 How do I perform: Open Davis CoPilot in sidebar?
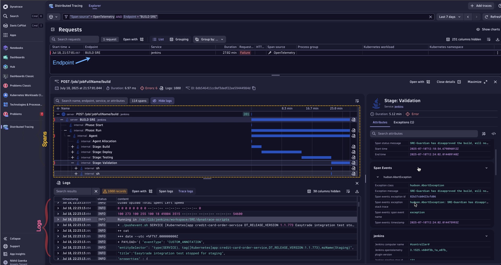18,26
